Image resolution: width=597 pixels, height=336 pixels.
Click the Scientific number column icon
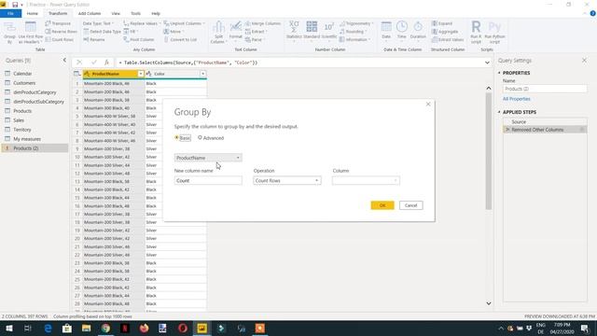tap(329, 31)
